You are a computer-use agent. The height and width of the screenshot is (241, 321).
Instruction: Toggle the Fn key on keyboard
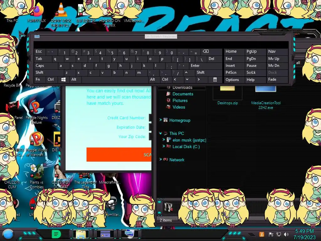40,79
